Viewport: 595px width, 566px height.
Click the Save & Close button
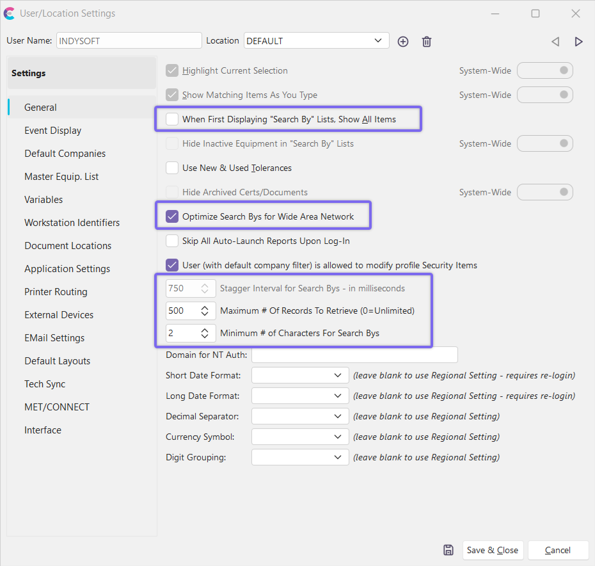click(493, 550)
